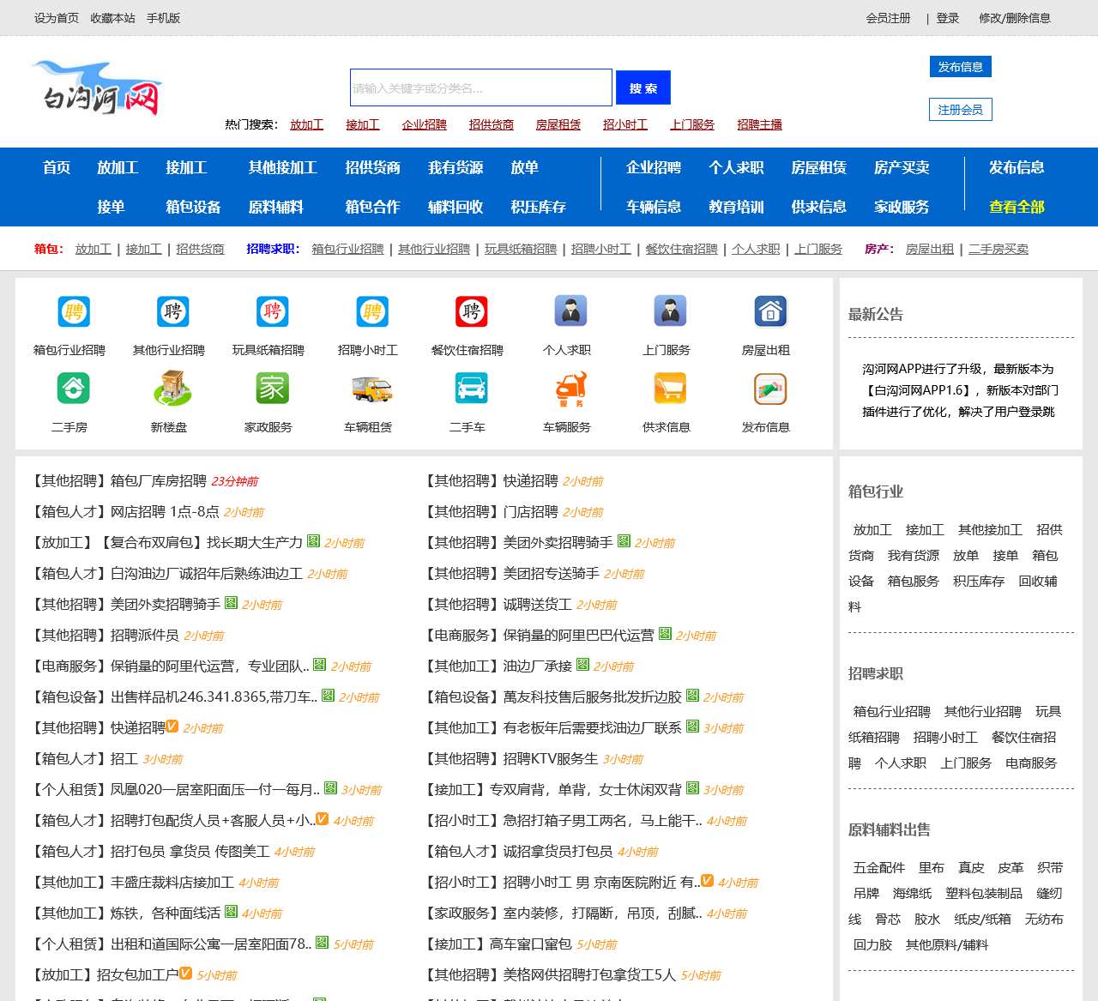Image resolution: width=1098 pixels, height=1001 pixels.
Task: Click hot search link 招聘主播
Action: (x=759, y=124)
